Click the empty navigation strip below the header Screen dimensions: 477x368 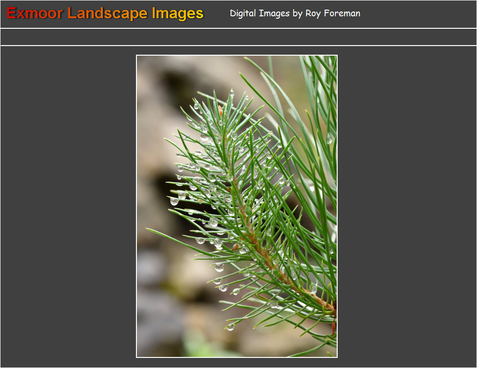click(x=238, y=37)
